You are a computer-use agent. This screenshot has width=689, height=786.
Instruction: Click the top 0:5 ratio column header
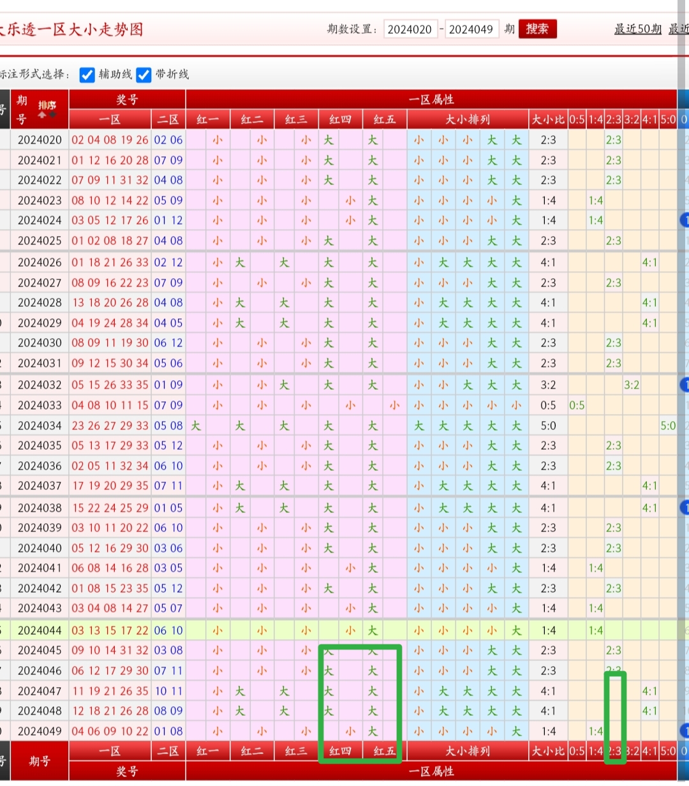pos(577,119)
